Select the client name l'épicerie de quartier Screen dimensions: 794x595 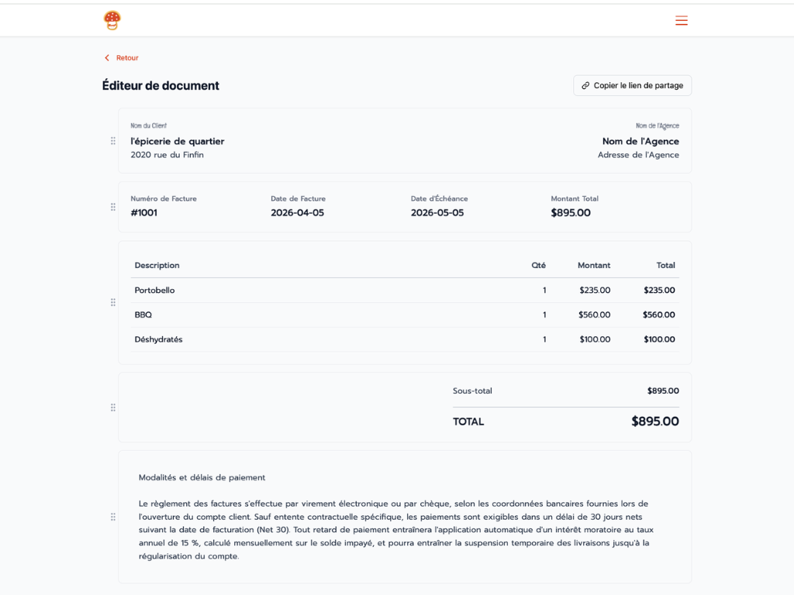(x=177, y=141)
